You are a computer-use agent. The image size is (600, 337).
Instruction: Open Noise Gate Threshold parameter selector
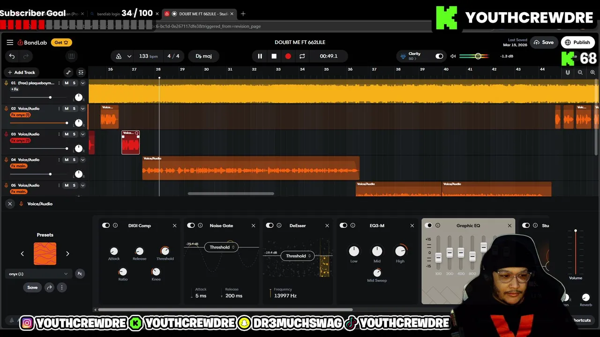(222, 247)
